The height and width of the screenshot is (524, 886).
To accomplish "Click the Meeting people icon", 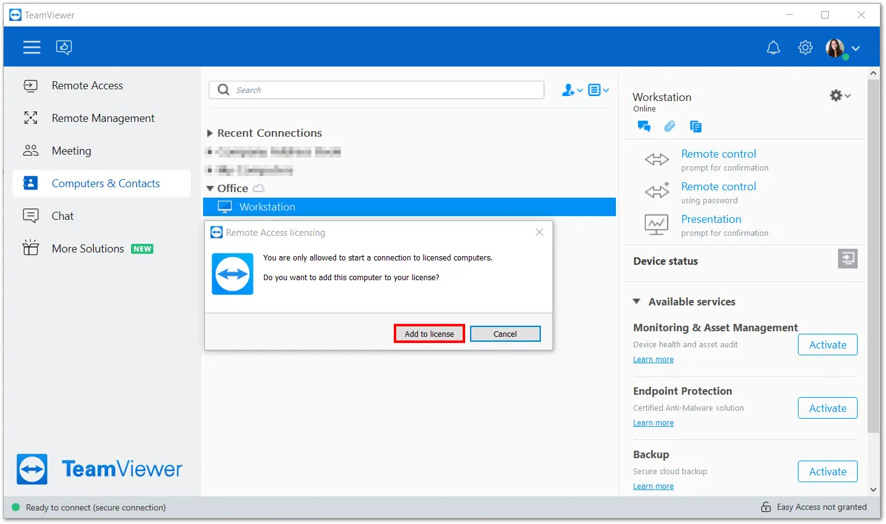I will [31, 151].
